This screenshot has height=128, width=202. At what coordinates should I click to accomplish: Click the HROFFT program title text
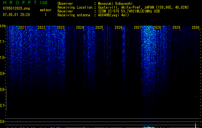coord(20,3)
